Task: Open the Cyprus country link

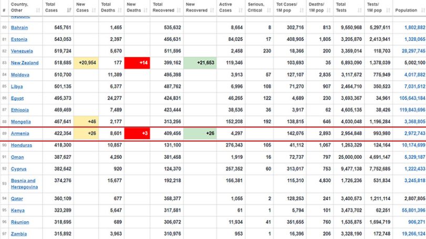Action: [19, 169]
